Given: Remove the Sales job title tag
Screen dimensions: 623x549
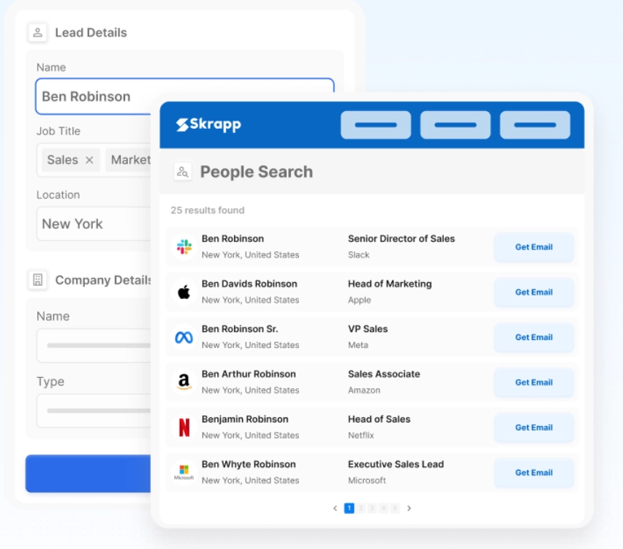Looking at the screenshot, I should pyautogui.click(x=89, y=160).
